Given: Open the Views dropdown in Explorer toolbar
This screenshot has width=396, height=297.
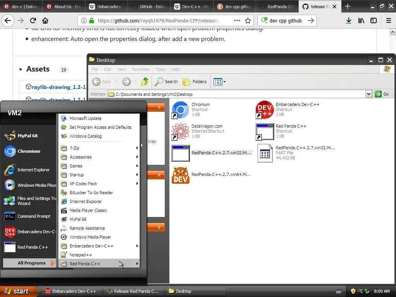Looking at the screenshot, I should tap(219, 82).
